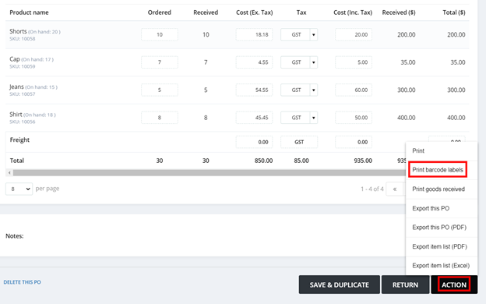Open the Cap row GST tax dropdown arrow
Screen dimensions: 486x304
314,62
